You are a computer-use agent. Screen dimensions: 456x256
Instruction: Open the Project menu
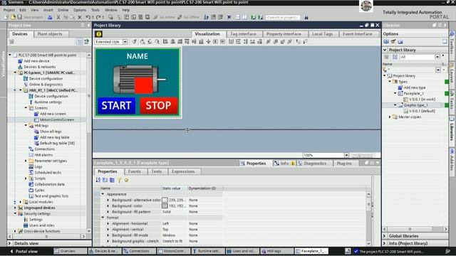9,10
